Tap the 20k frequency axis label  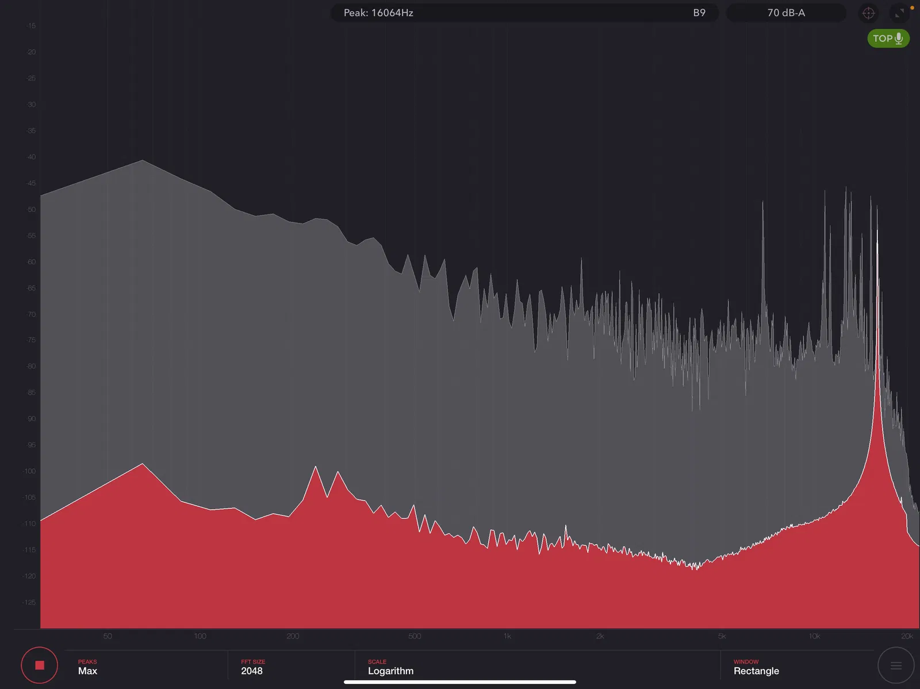pos(907,636)
